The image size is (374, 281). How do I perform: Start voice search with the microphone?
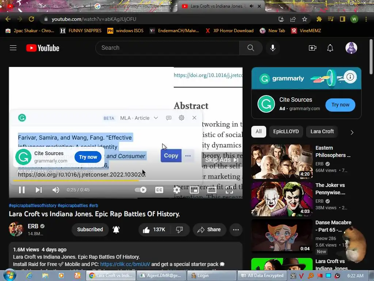pos(273,48)
